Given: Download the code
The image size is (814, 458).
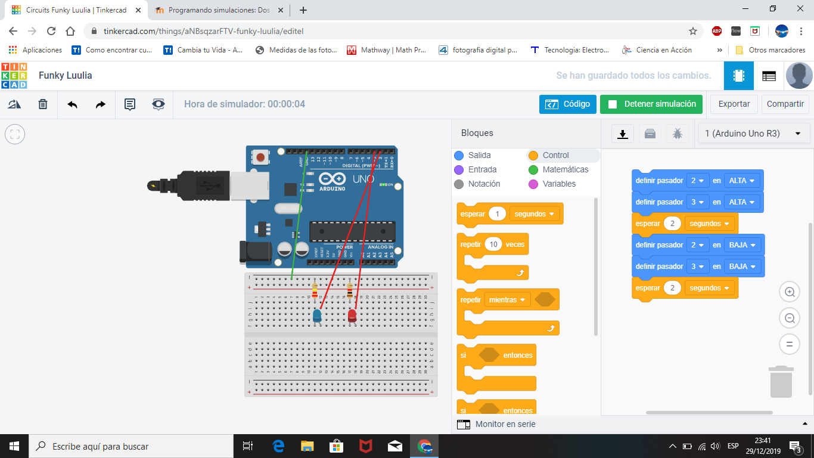Looking at the screenshot, I should point(623,134).
